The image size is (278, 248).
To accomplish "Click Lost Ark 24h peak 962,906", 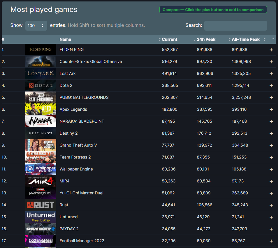I will [205, 73].
